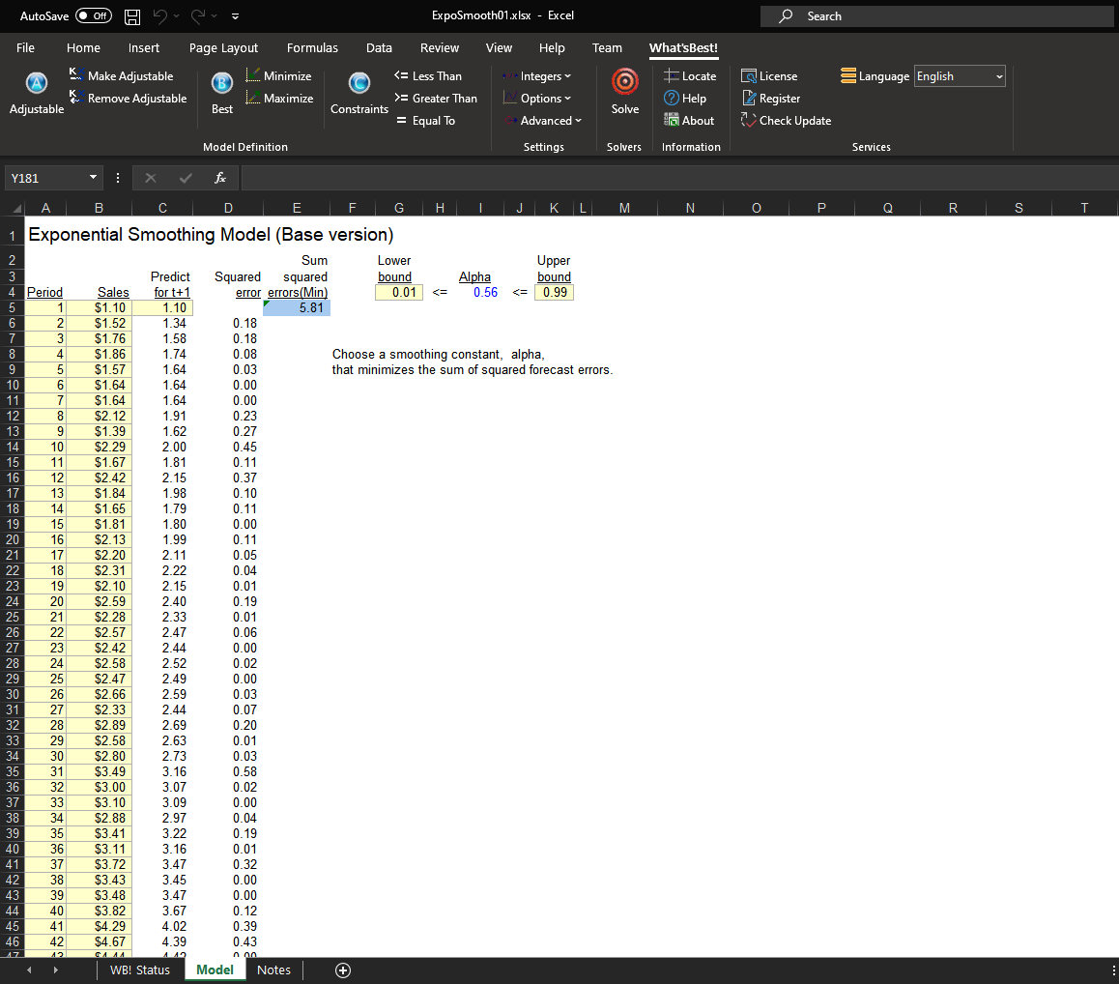Viewport: 1119px width, 984px height.
Task: Open the Language combo box
Action: click(x=960, y=75)
